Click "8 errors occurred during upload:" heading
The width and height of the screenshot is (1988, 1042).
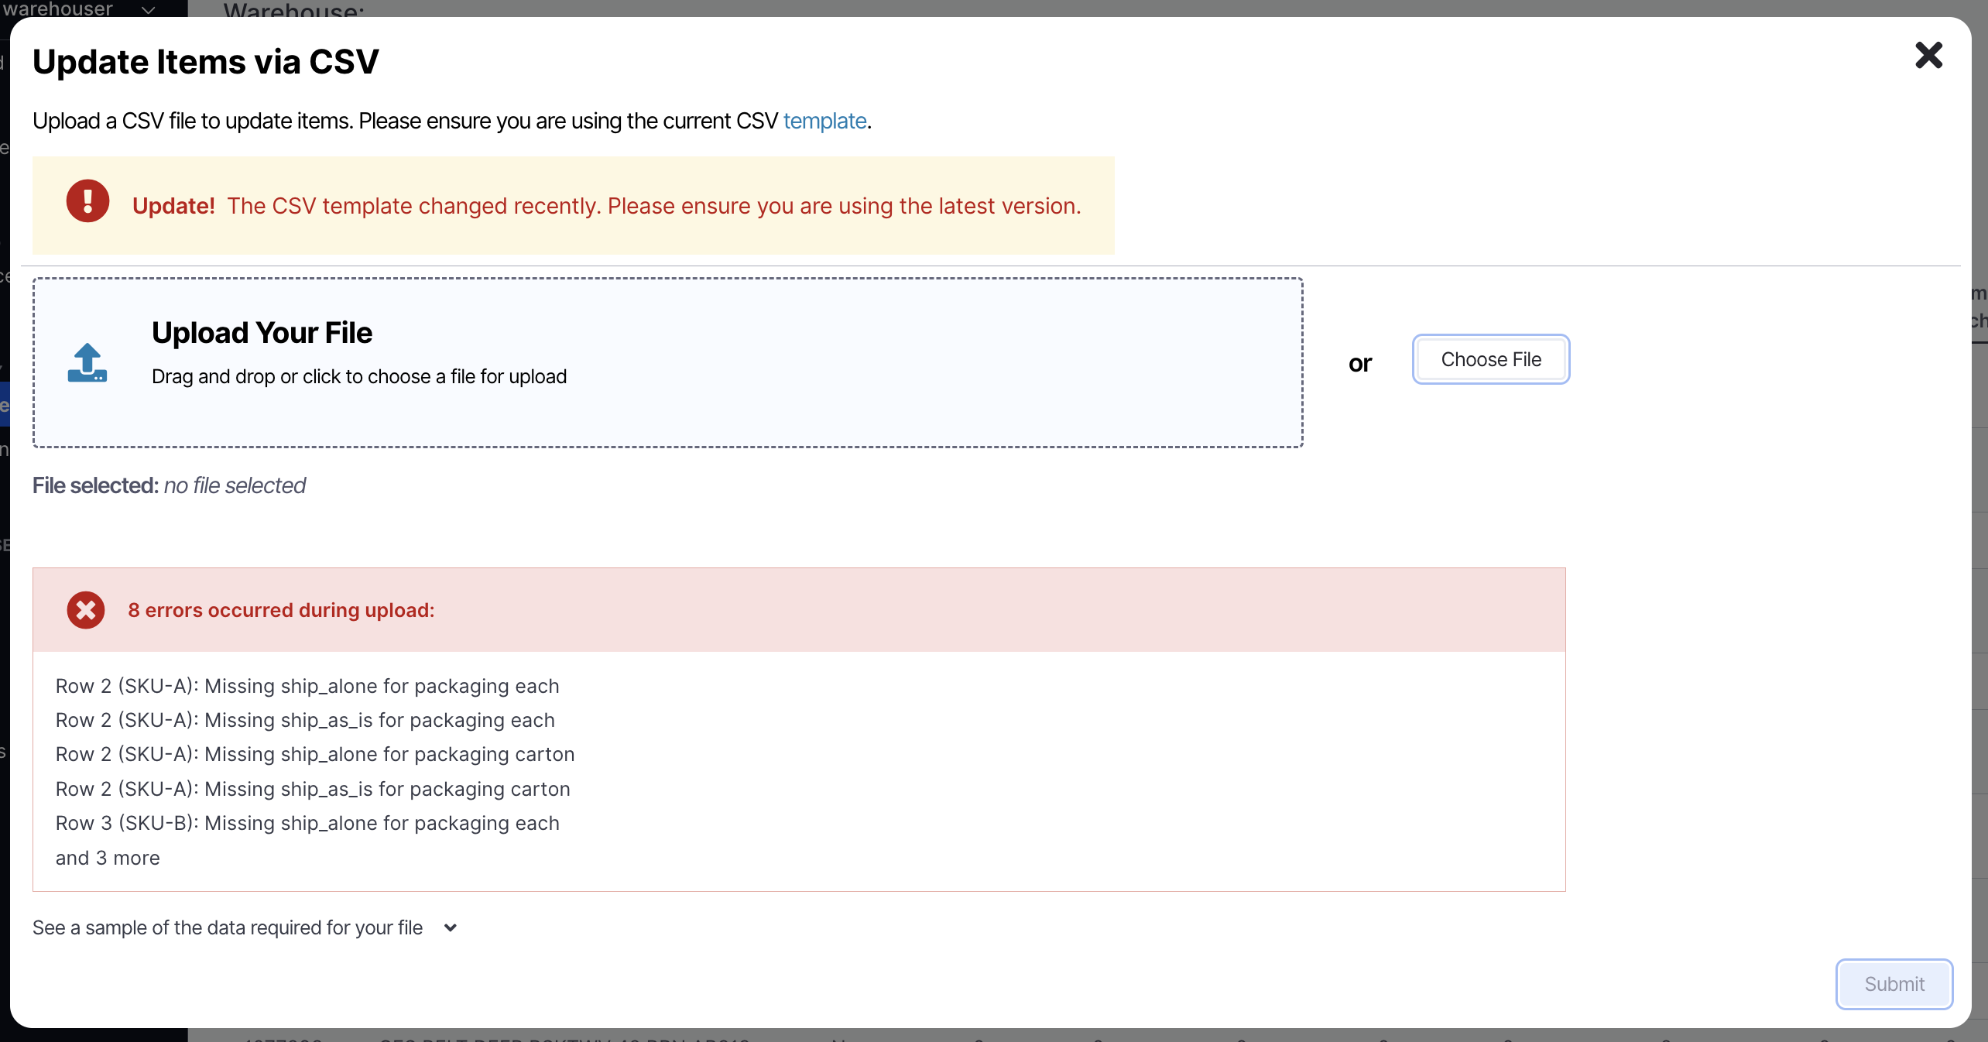tap(281, 610)
